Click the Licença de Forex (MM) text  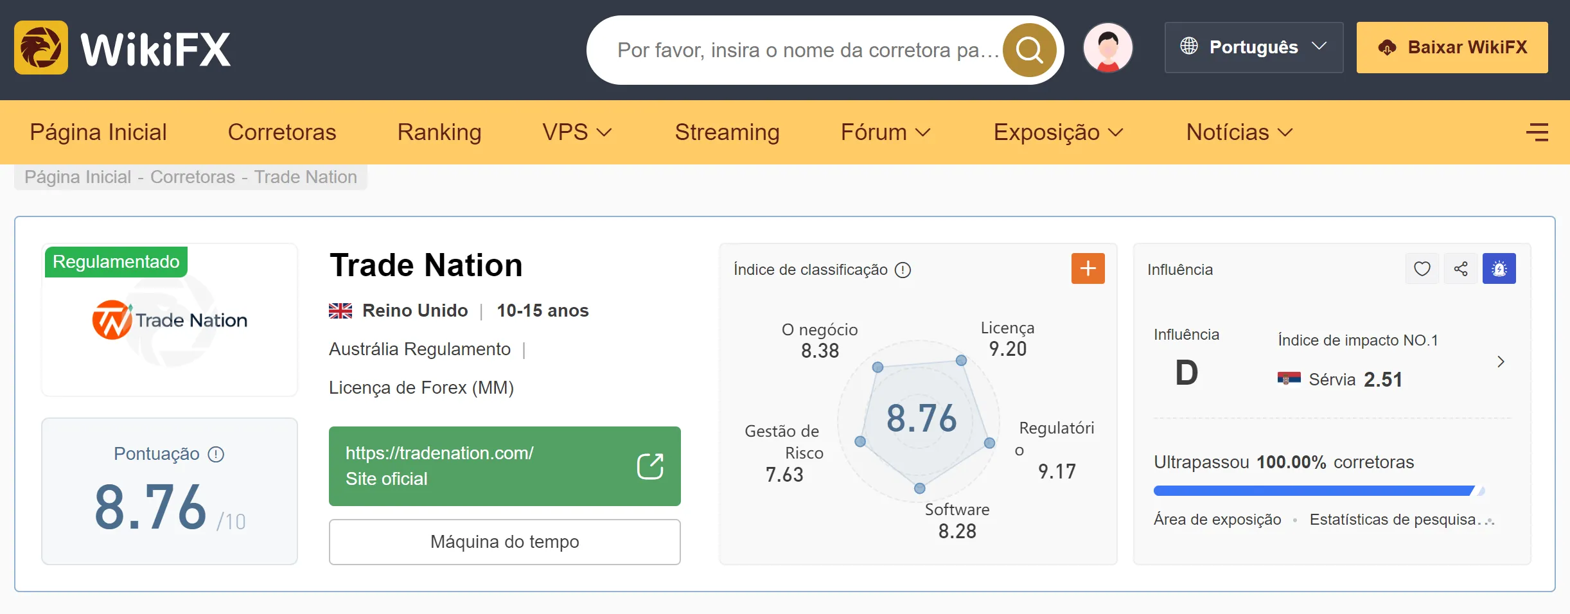tap(421, 388)
